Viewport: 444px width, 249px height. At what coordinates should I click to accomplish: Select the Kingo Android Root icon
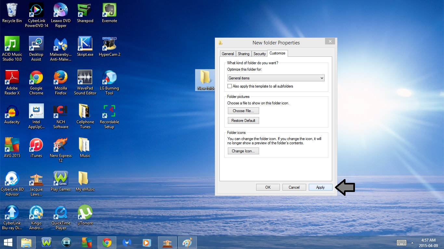point(36,217)
